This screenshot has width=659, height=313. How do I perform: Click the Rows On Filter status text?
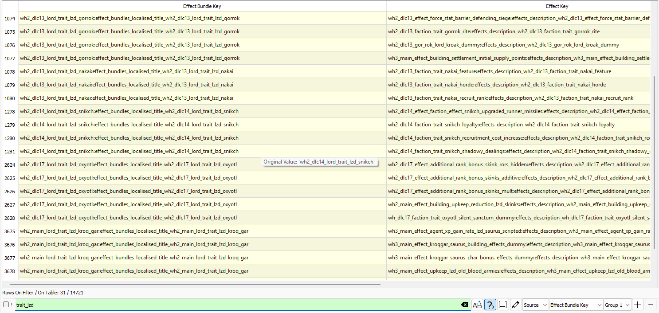point(43,293)
